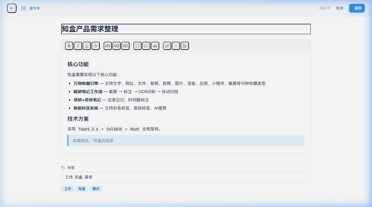372x207 pixels.
Task: Click the 标签 section label
Action: [x=71, y=168]
